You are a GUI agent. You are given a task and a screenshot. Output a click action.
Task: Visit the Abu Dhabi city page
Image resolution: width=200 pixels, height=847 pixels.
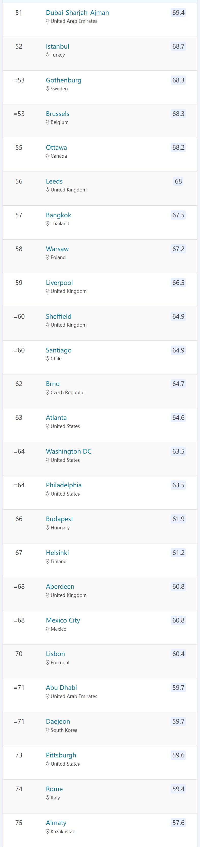(x=61, y=688)
